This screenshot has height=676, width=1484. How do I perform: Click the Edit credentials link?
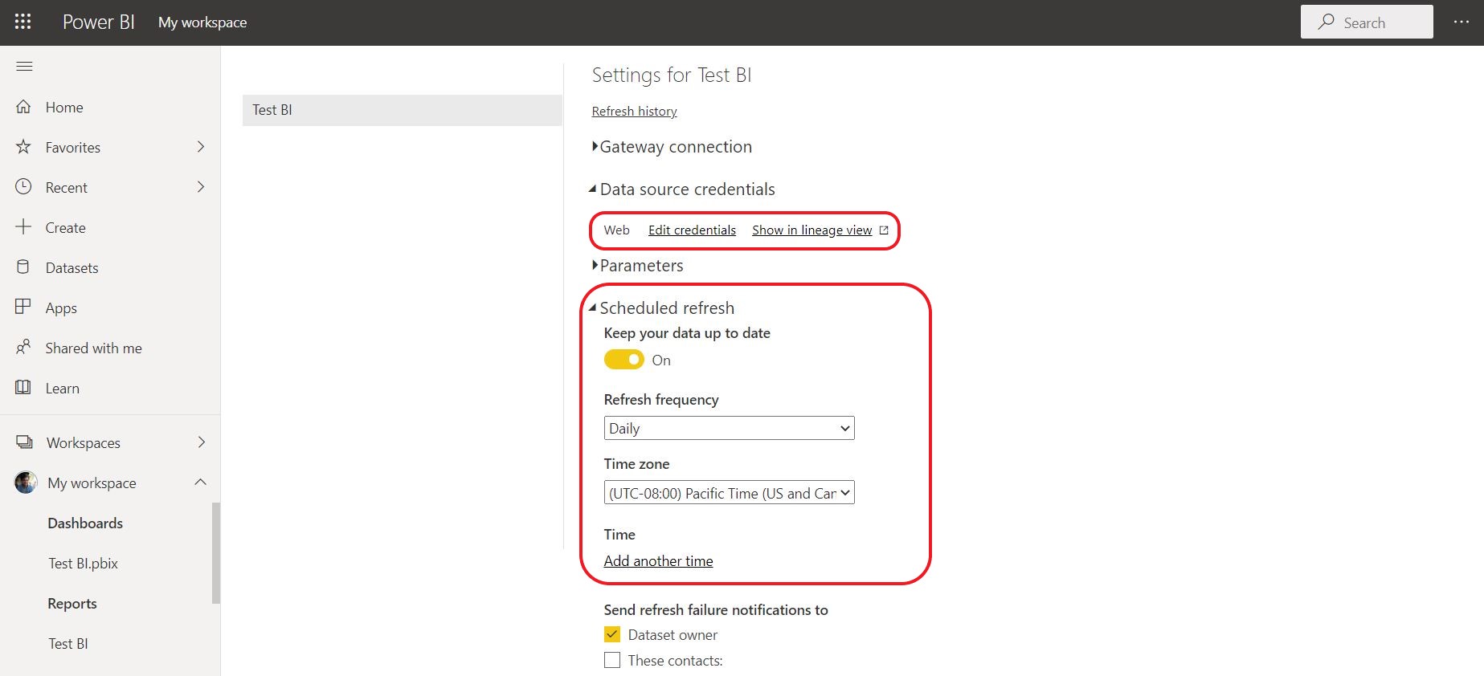point(692,230)
